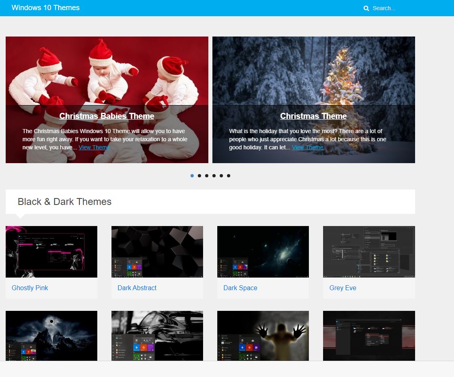Follow View Theme link for Christmas Theme
This screenshot has width=454, height=377.
308,147
